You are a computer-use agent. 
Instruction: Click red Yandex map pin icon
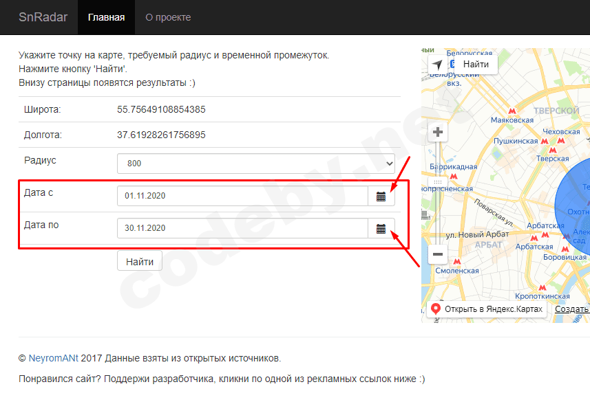435,309
